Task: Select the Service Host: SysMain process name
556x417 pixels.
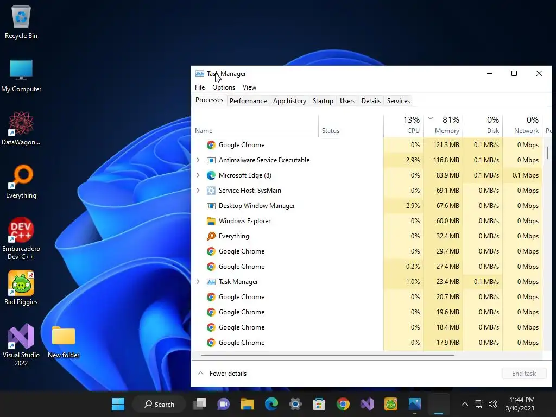Action: 250,191
